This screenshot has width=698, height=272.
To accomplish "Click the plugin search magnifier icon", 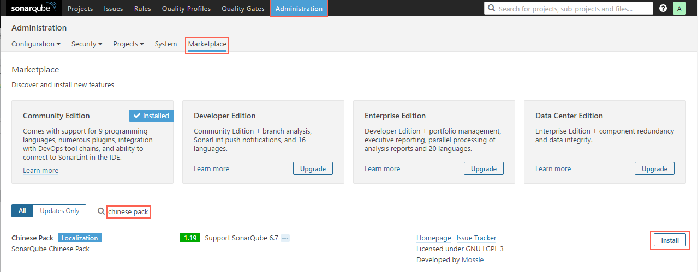I will tap(101, 211).
